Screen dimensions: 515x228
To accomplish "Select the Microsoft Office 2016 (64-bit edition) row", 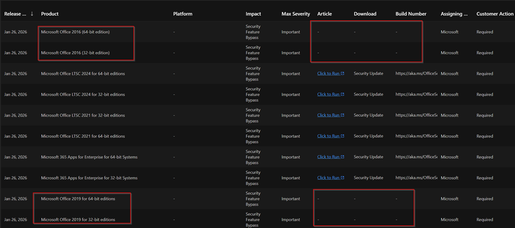I will coord(75,32).
